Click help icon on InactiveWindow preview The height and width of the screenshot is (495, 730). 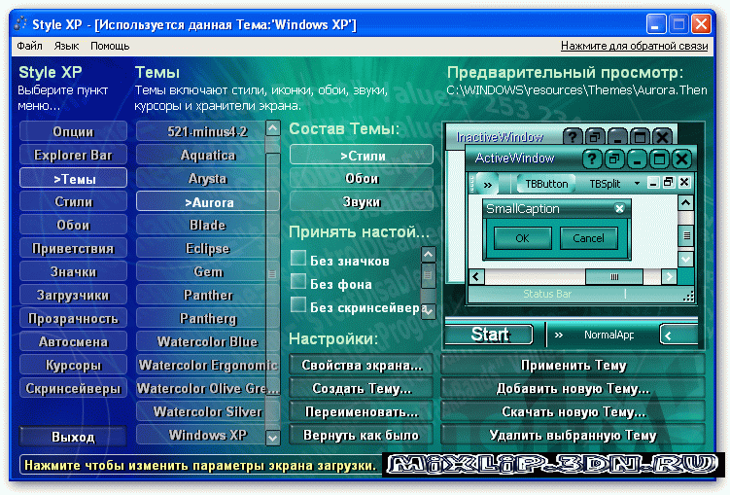(x=573, y=137)
